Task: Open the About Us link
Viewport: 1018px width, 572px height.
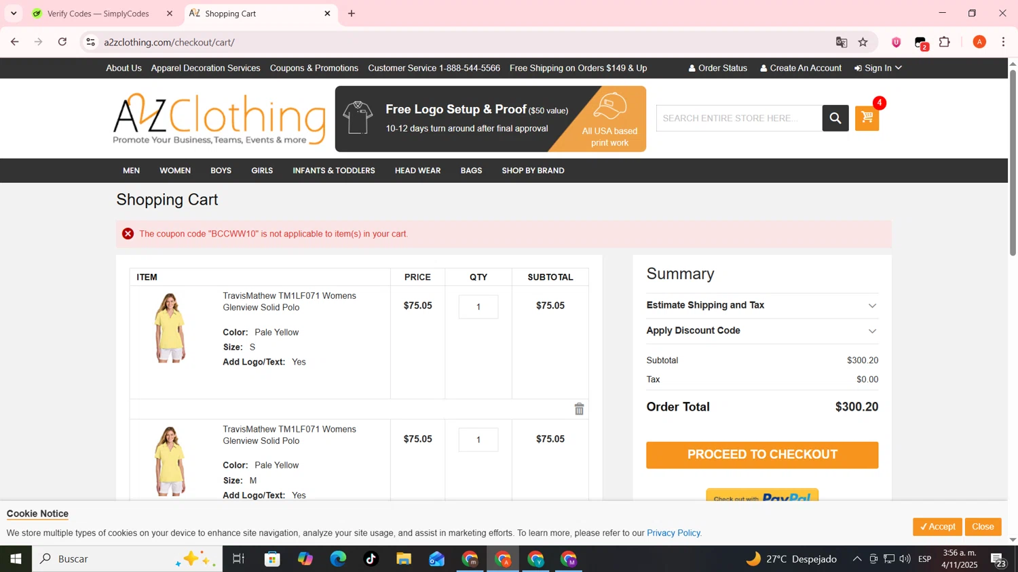Action: 124,68
